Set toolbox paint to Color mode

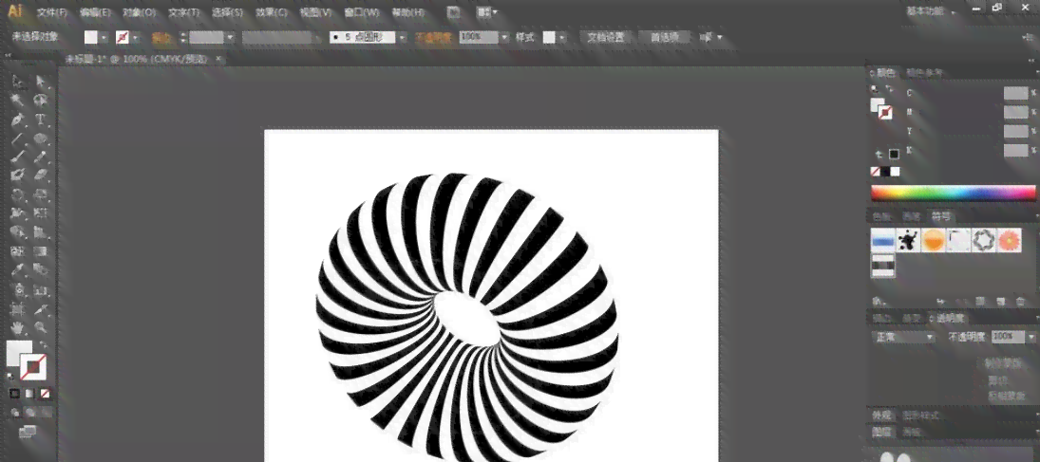click(x=14, y=394)
